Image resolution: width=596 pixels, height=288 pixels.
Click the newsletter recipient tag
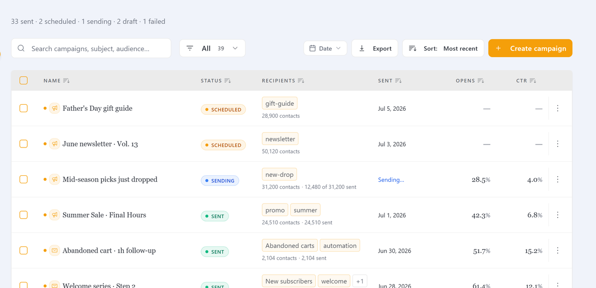[280, 139]
